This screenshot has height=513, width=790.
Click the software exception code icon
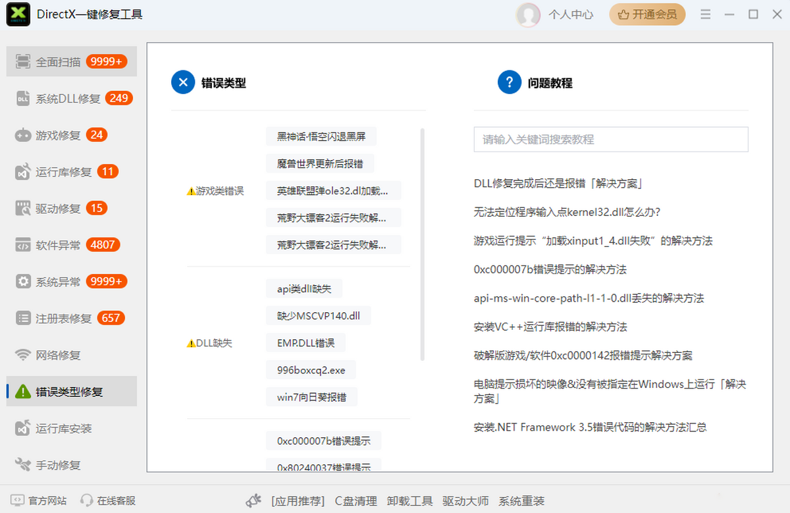[23, 245]
